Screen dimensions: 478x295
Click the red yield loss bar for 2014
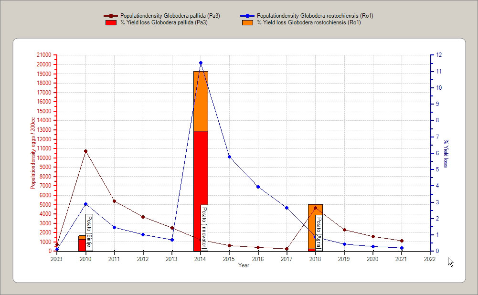tap(201, 167)
